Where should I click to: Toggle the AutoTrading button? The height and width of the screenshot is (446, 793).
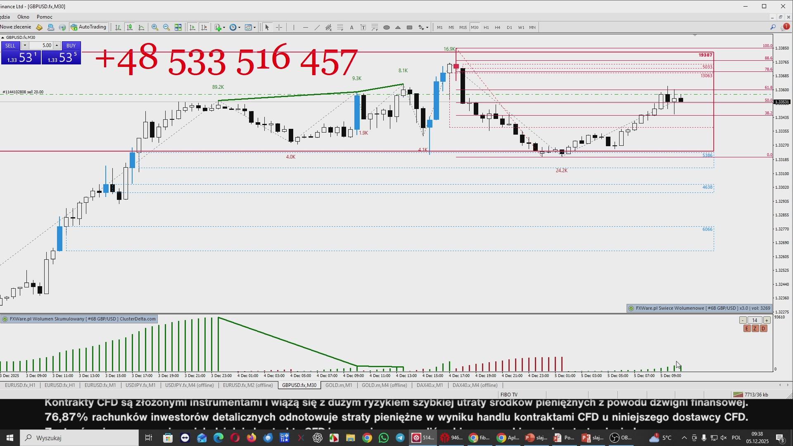pyautogui.click(x=89, y=27)
